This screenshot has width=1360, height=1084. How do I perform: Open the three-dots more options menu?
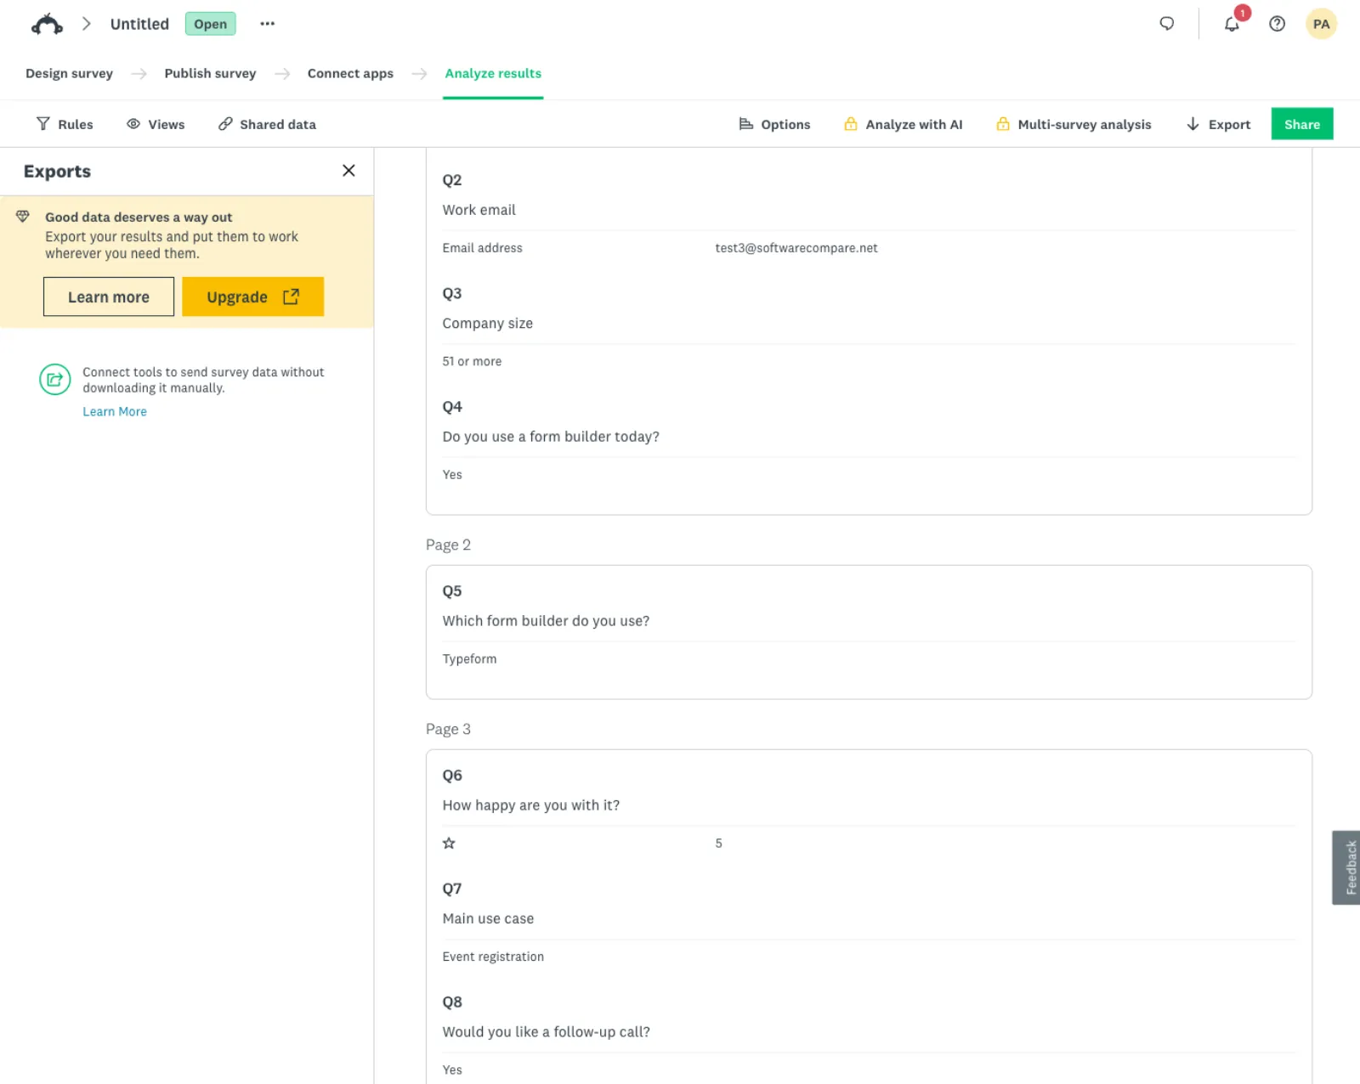[x=268, y=24]
